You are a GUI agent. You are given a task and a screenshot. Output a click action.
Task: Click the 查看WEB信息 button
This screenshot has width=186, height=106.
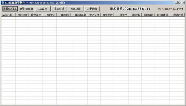10,9
